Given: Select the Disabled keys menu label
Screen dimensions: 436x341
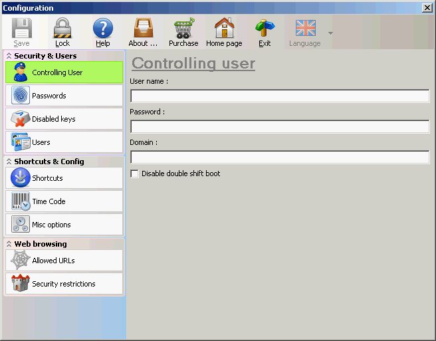Looking at the screenshot, I should coord(54,119).
